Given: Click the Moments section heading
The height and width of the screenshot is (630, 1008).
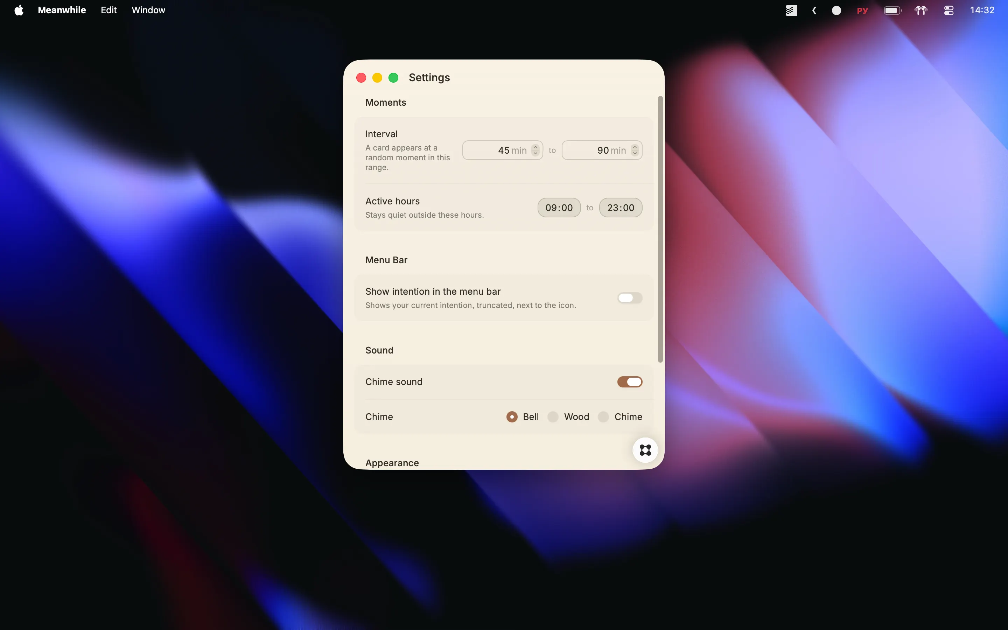Looking at the screenshot, I should (385, 103).
